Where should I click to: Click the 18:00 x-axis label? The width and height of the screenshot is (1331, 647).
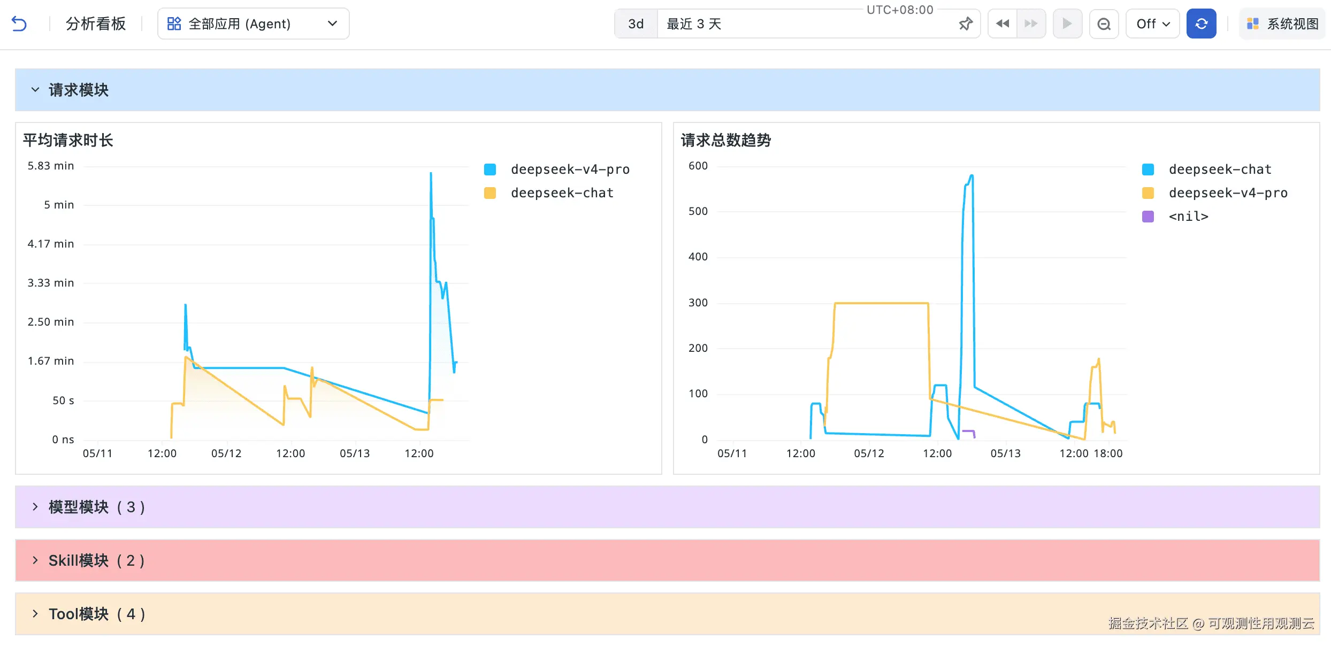[x=1108, y=453]
